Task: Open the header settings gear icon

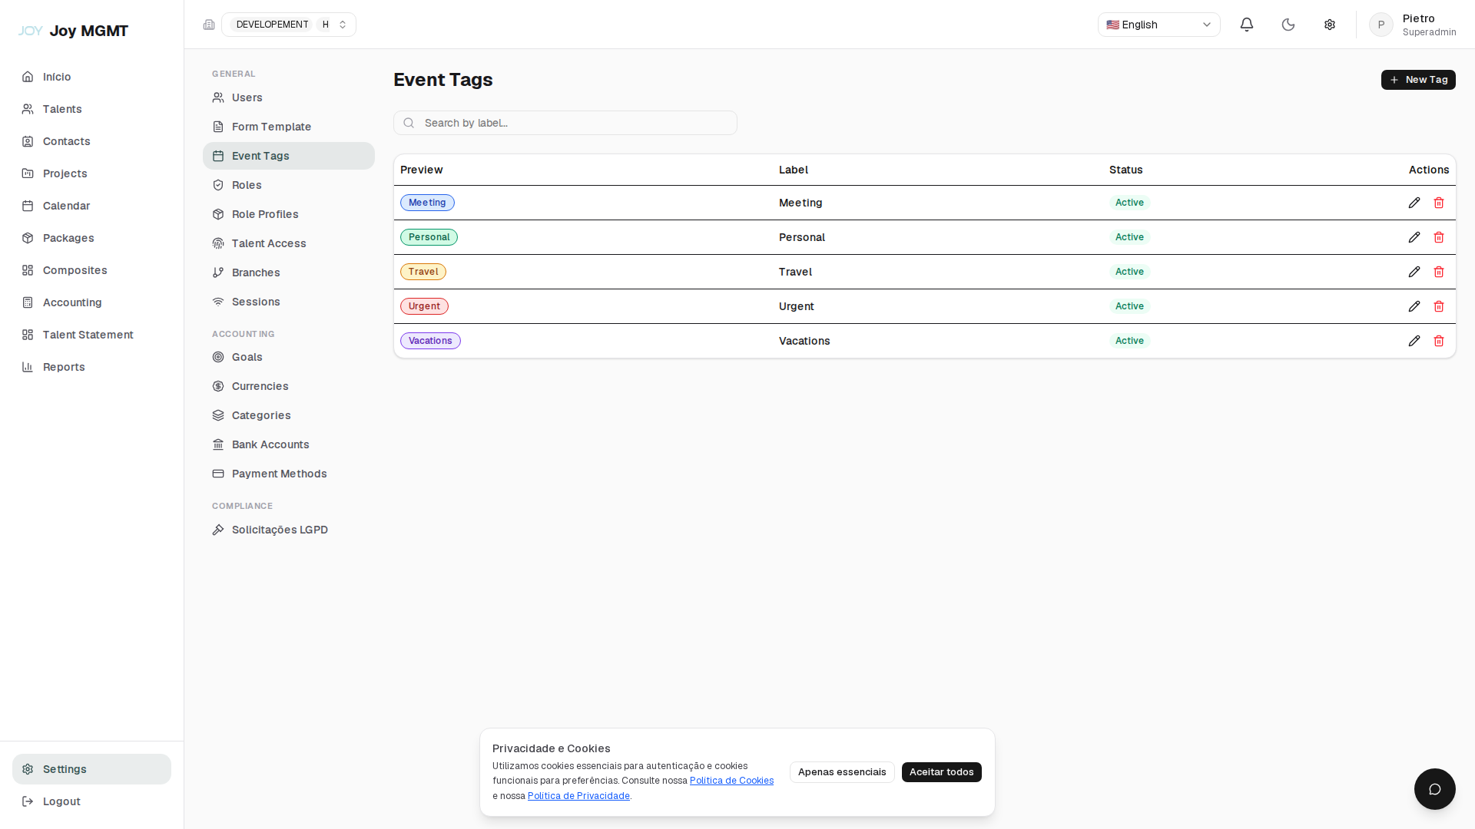Action: click(x=1330, y=25)
